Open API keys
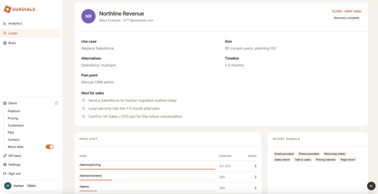Screen dimensions: 378x194 coord(15,156)
